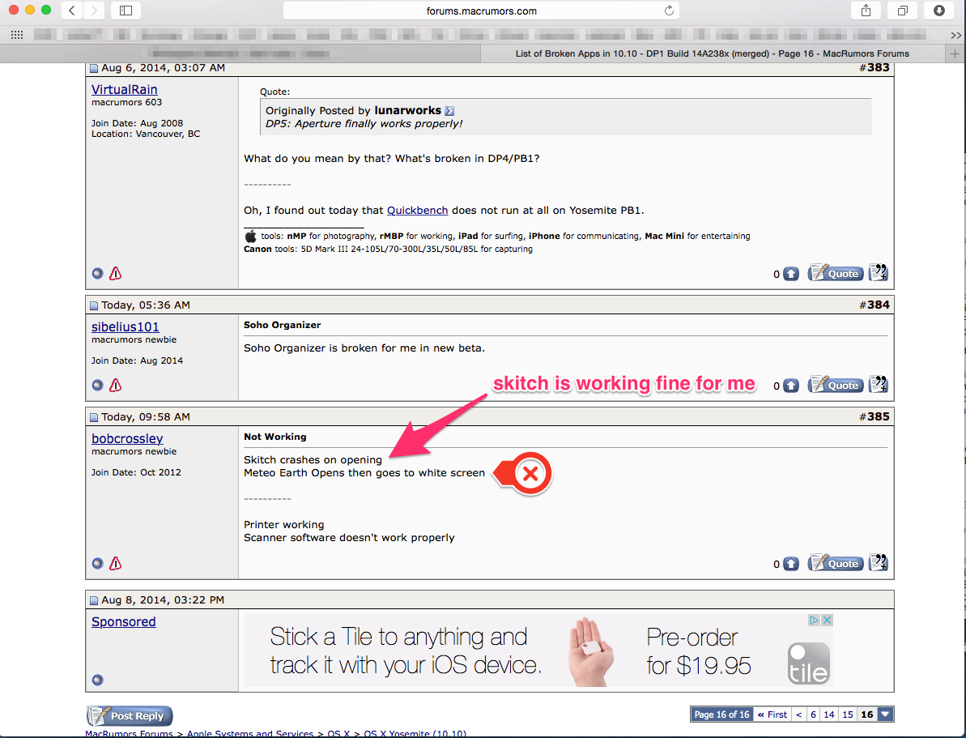
Task: Open the Tile advertisement banner
Action: (x=538, y=651)
